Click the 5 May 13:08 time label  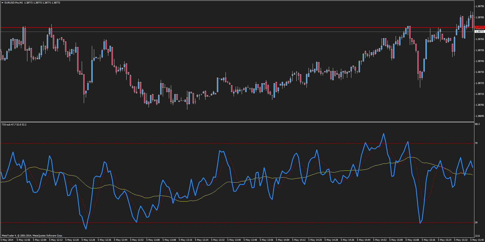[169, 240]
